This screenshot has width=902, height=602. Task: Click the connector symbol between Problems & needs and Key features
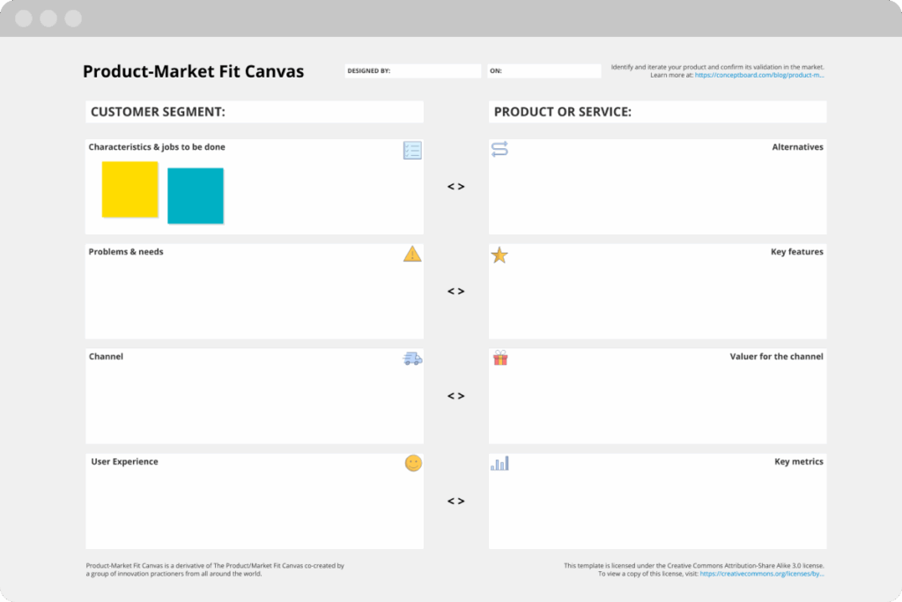point(456,291)
